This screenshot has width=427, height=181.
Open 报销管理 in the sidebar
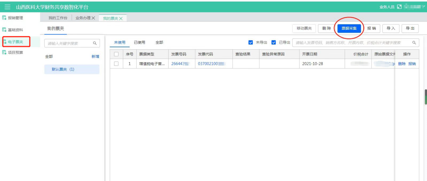15,18
